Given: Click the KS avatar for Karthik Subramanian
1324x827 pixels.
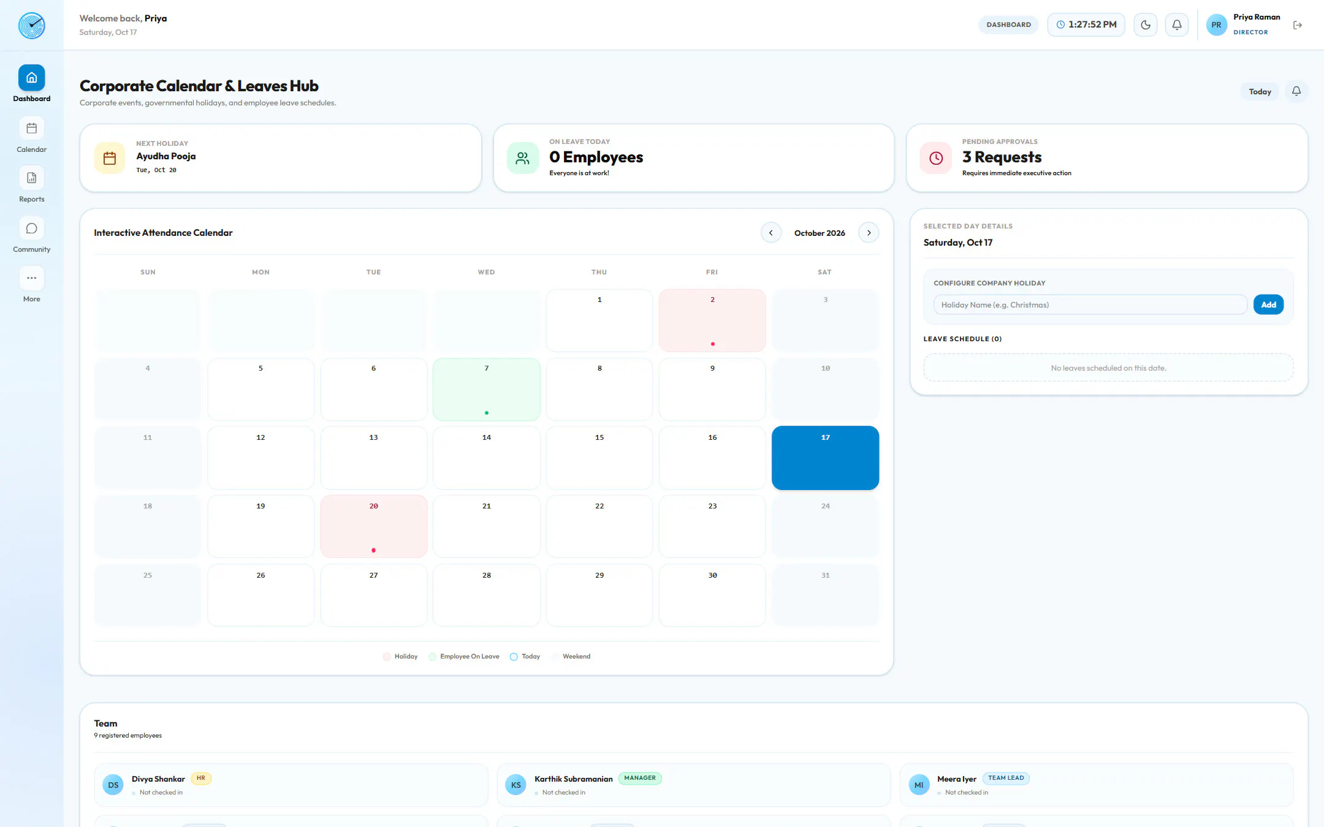Looking at the screenshot, I should point(516,785).
